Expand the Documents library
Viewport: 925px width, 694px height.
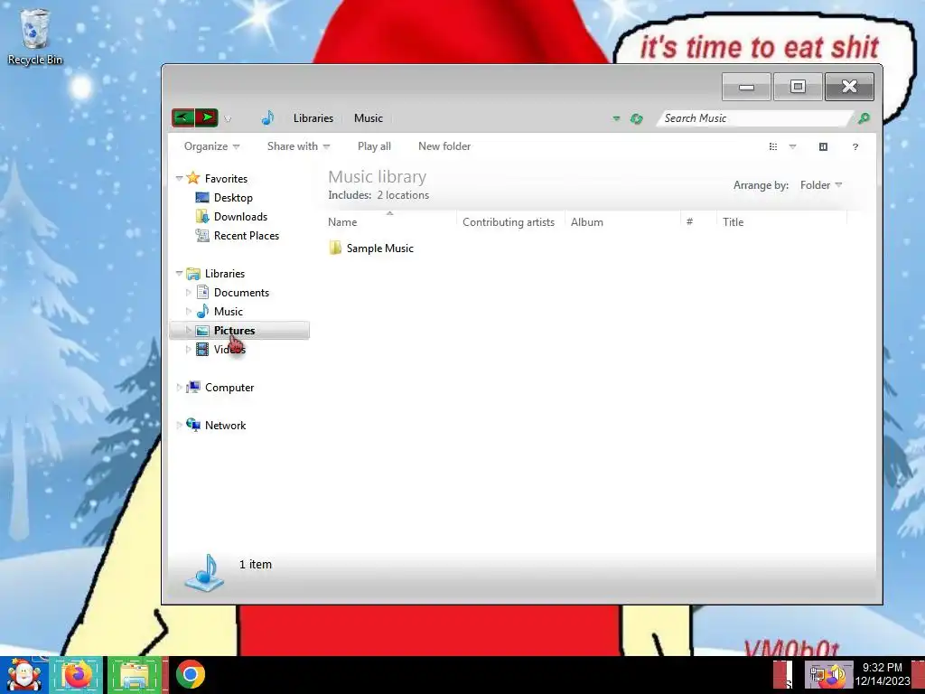(188, 293)
